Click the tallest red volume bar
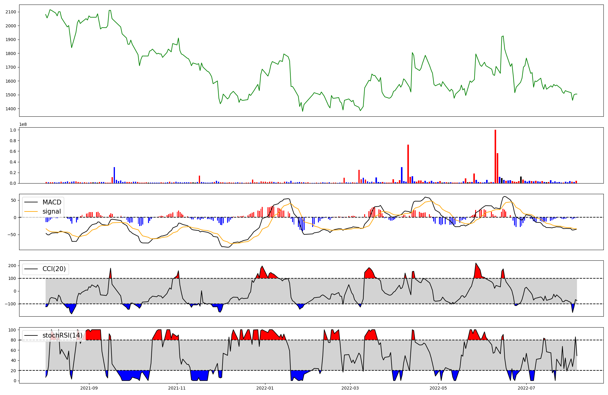Screen dimensions: 608x395 pyautogui.click(x=495, y=156)
